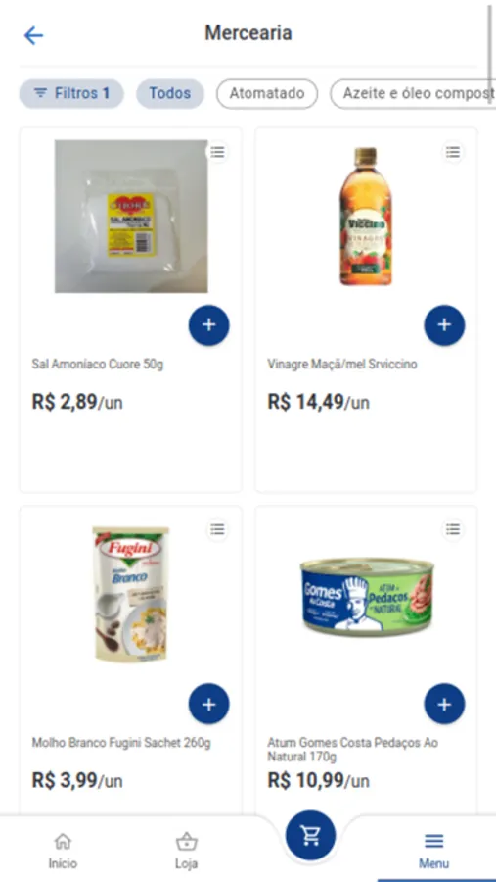Add Atum Gomes Costa to cart
Screen dimensions: 496x882
pyautogui.click(x=444, y=704)
